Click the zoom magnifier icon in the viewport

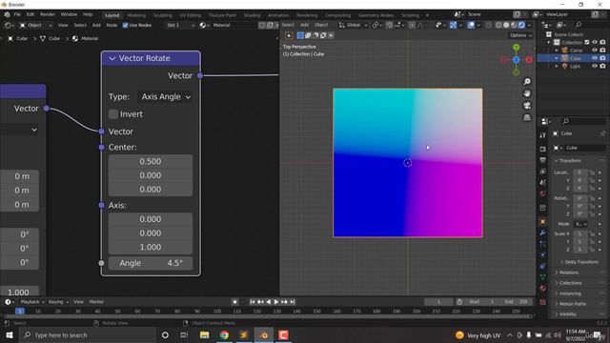(527, 82)
